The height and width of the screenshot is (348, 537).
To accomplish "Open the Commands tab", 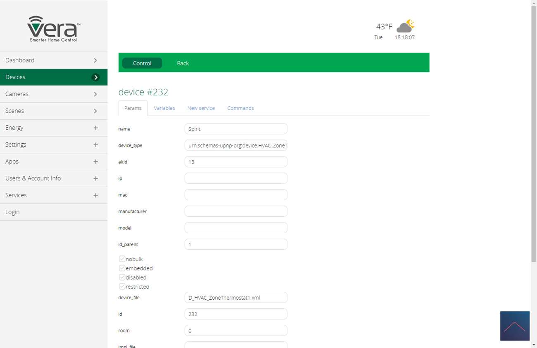I will [240, 108].
